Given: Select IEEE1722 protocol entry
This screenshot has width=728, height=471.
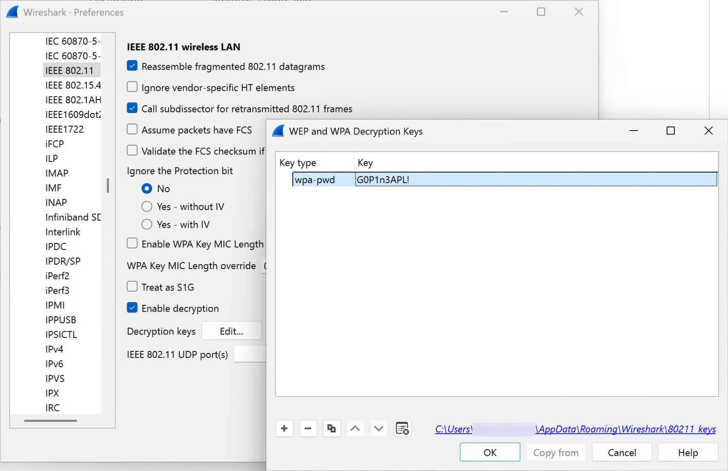Looking at the screenshot, I should tap(64, 129).
